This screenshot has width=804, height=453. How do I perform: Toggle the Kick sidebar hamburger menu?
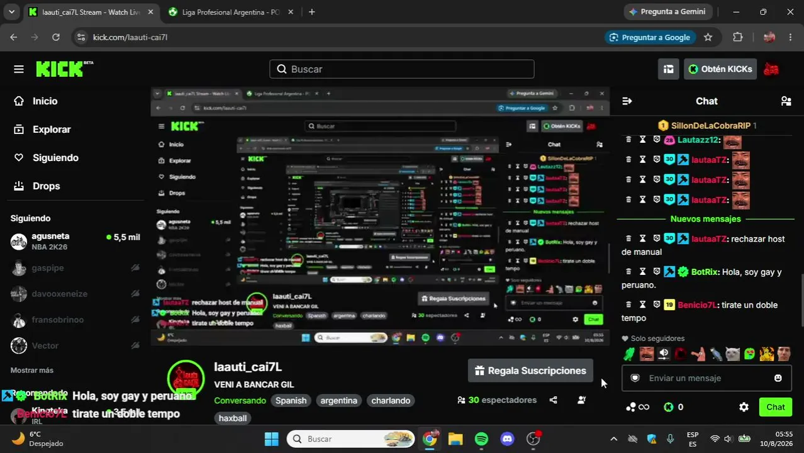click(18, 69)
